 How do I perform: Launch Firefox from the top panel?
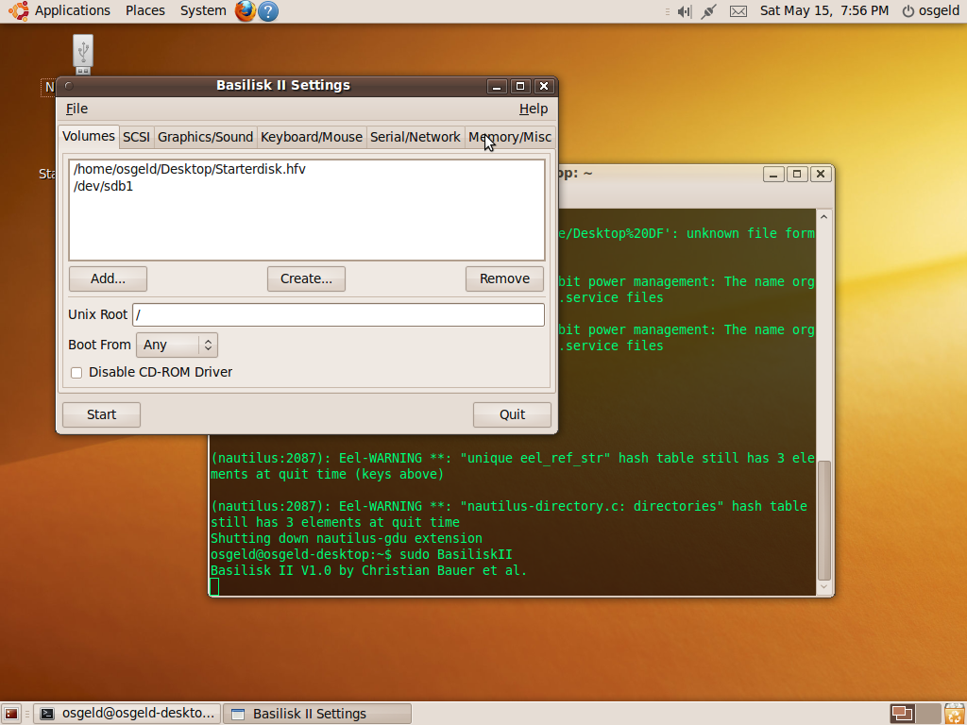click(245, 10)
